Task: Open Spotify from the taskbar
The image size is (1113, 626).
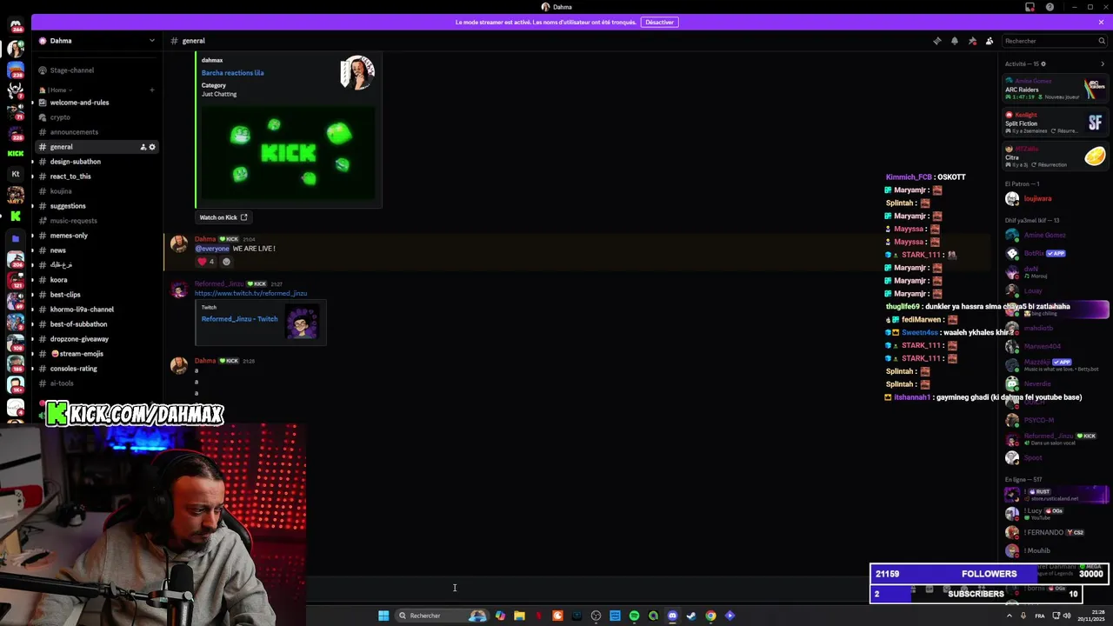Action: pos(634,616)
